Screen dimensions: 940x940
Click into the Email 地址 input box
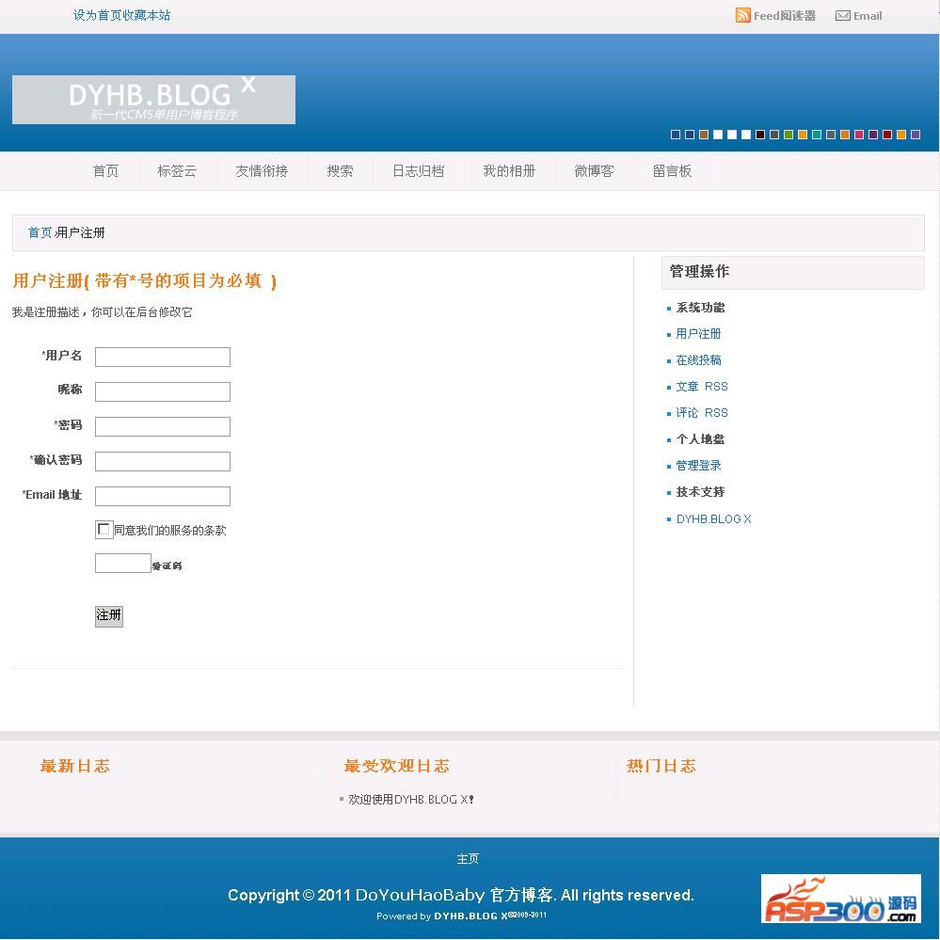[162, 496]
